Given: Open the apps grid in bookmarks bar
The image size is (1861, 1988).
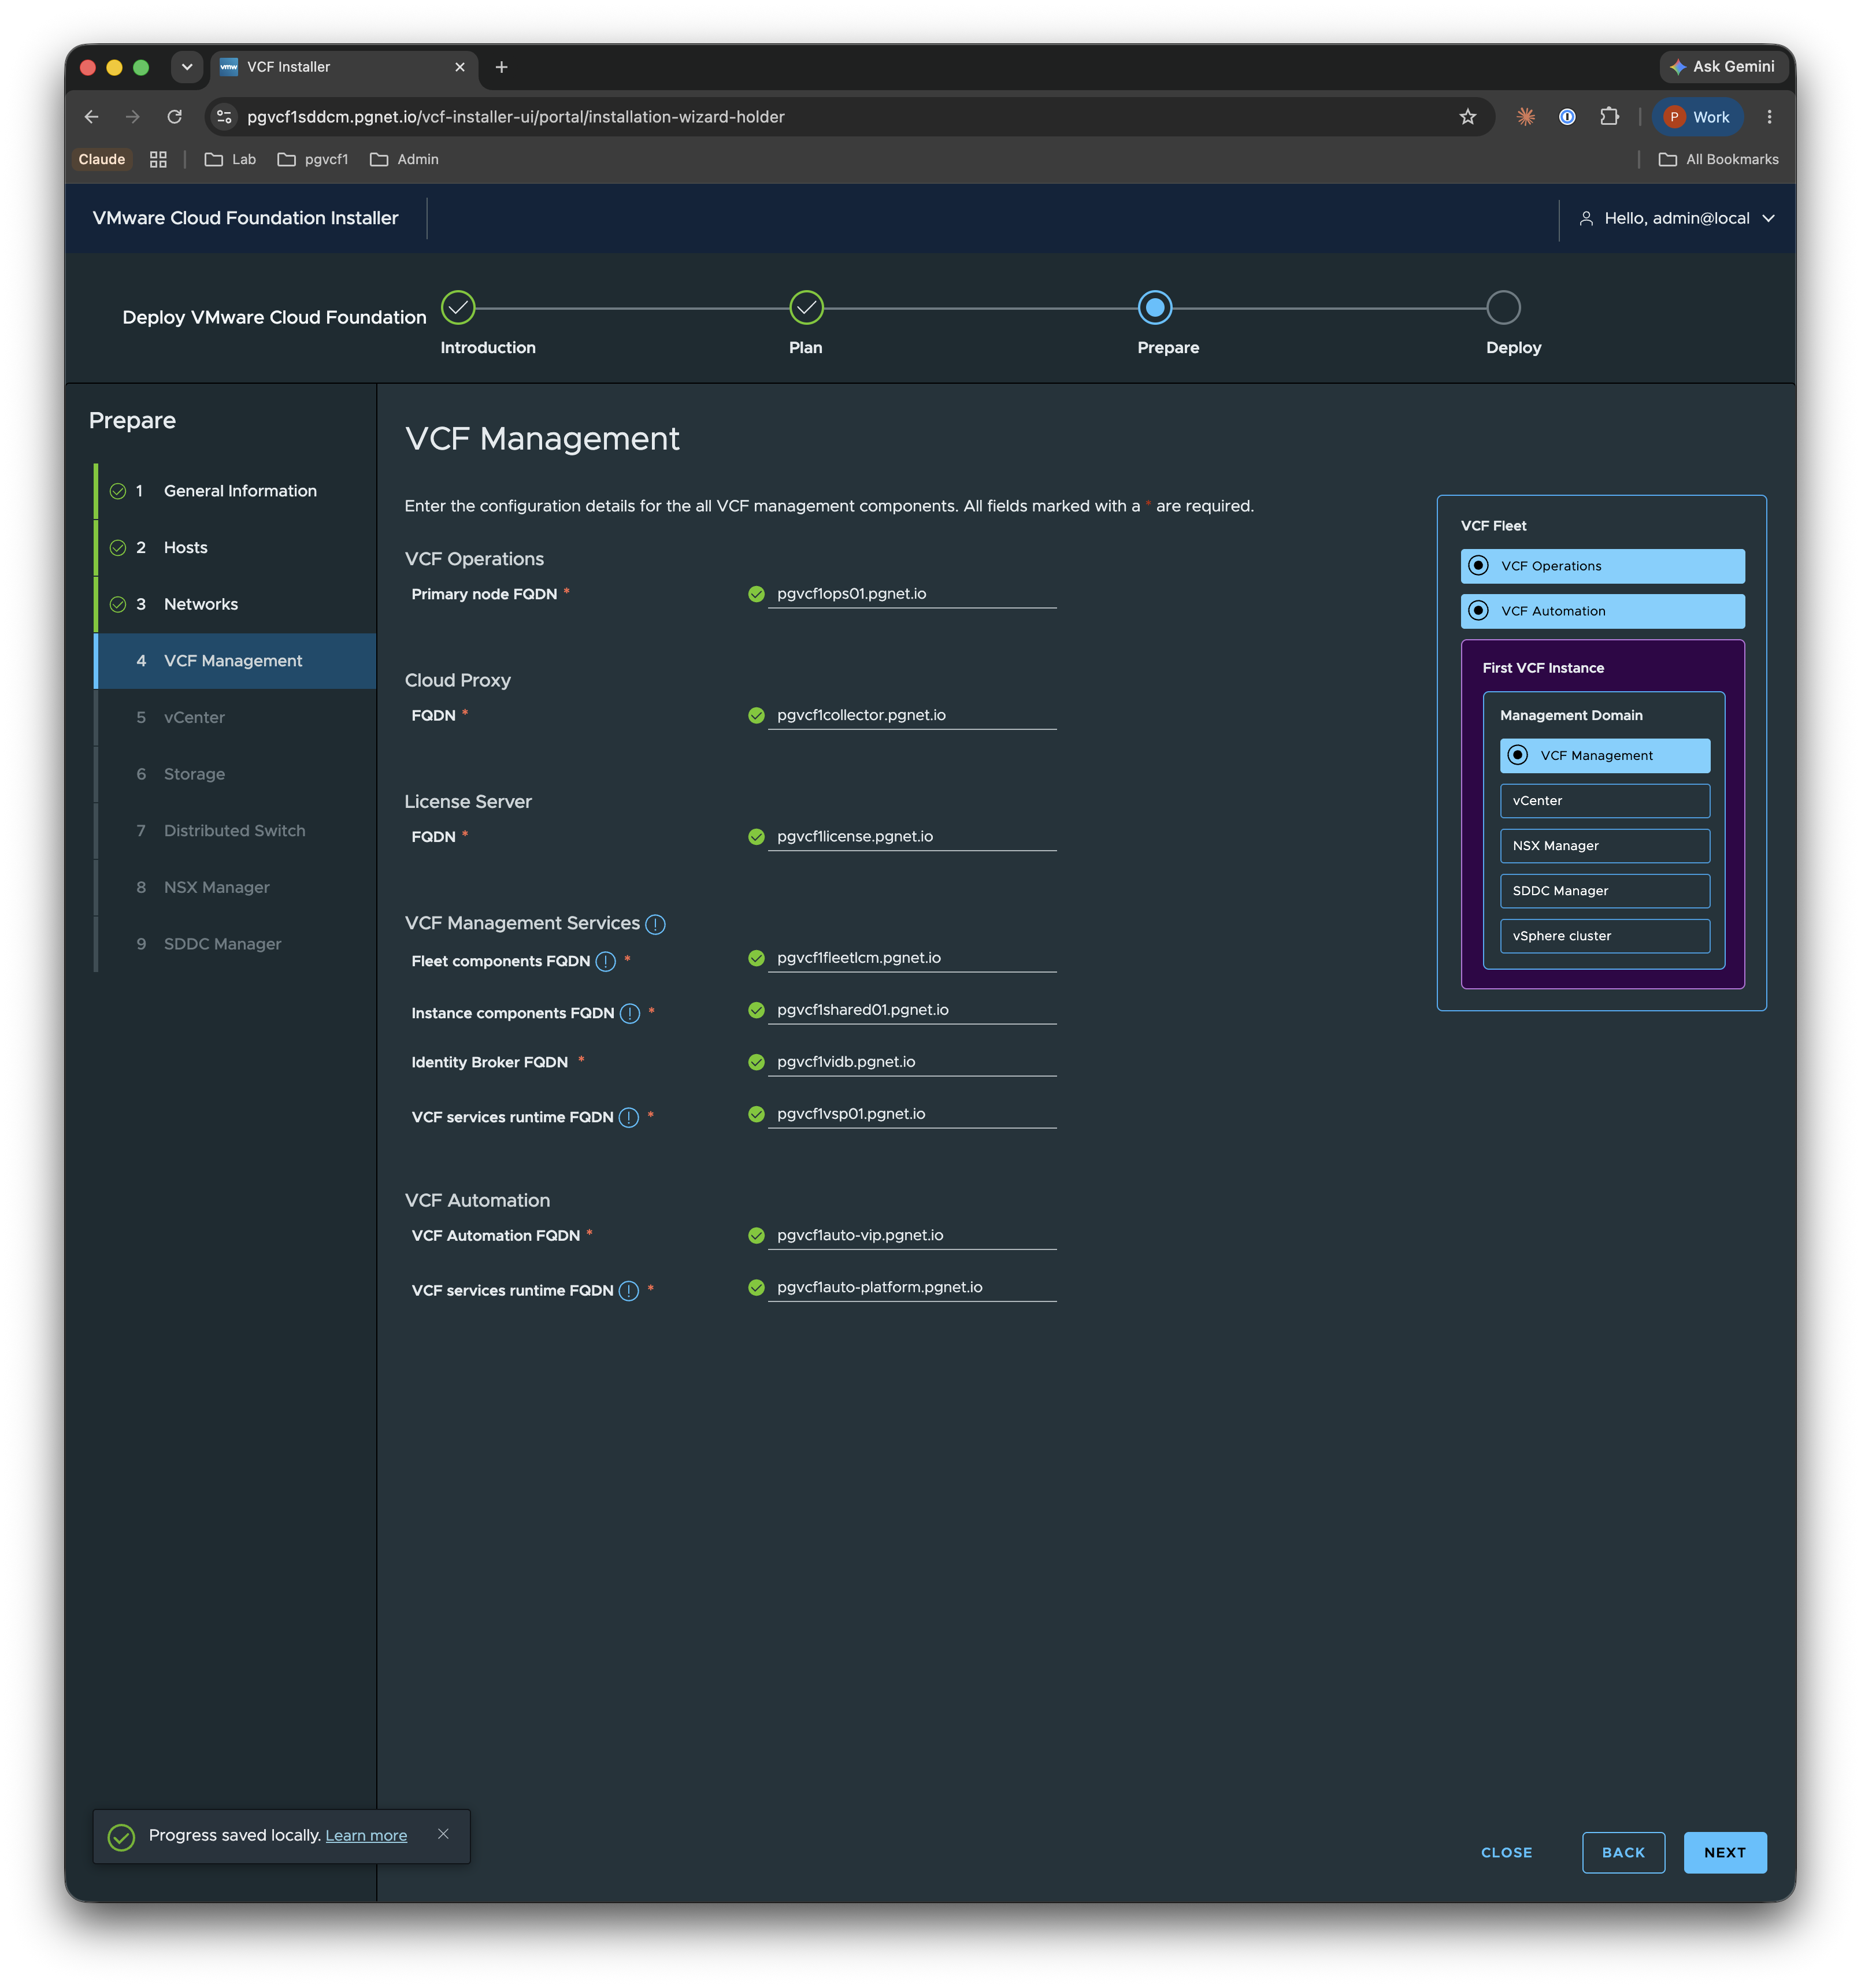Looking at the screenshot, I should tap(158, 159).
